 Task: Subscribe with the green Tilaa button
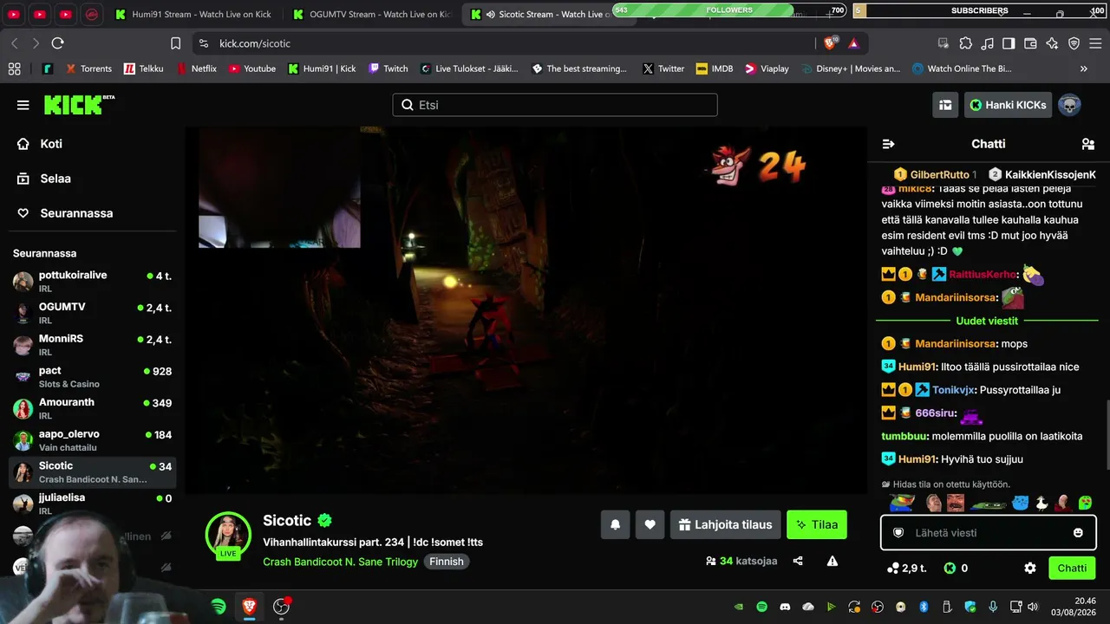tap(817, 524)
